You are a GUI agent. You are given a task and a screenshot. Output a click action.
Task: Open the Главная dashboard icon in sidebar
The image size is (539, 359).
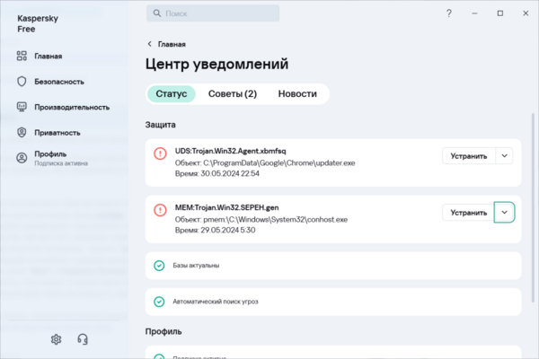[x=22, y=56]
